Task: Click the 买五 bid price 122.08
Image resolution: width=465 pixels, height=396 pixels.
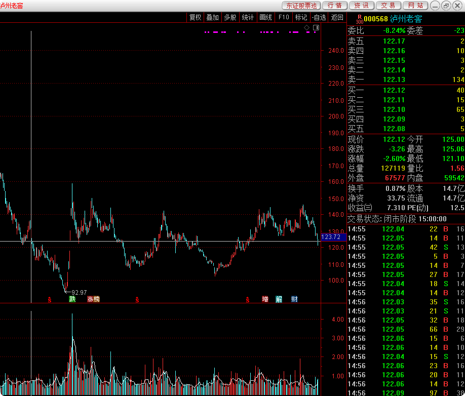Action: 394,129
